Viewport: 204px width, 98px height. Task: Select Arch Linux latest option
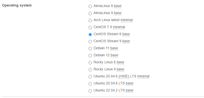point(90,20)
